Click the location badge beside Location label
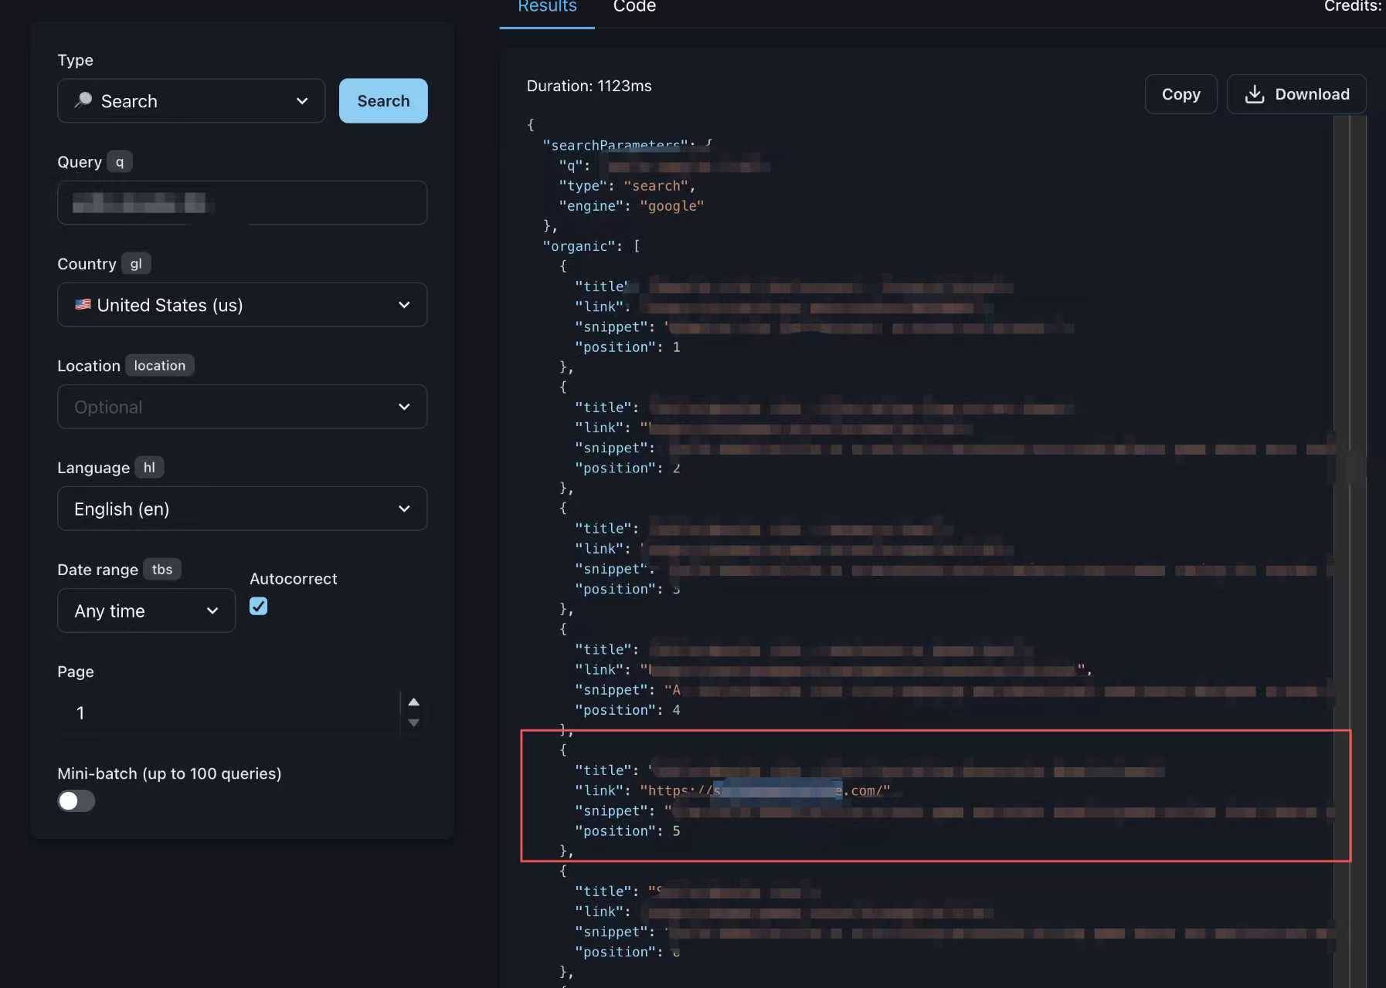Viewport: 1386px width, 988px height. coord(160,366)
